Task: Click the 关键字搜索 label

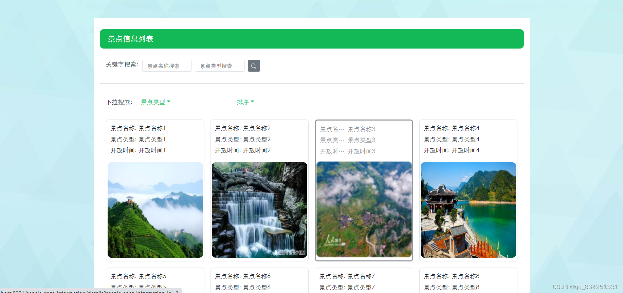Action: pyautogui.click(x=122, y=65)
